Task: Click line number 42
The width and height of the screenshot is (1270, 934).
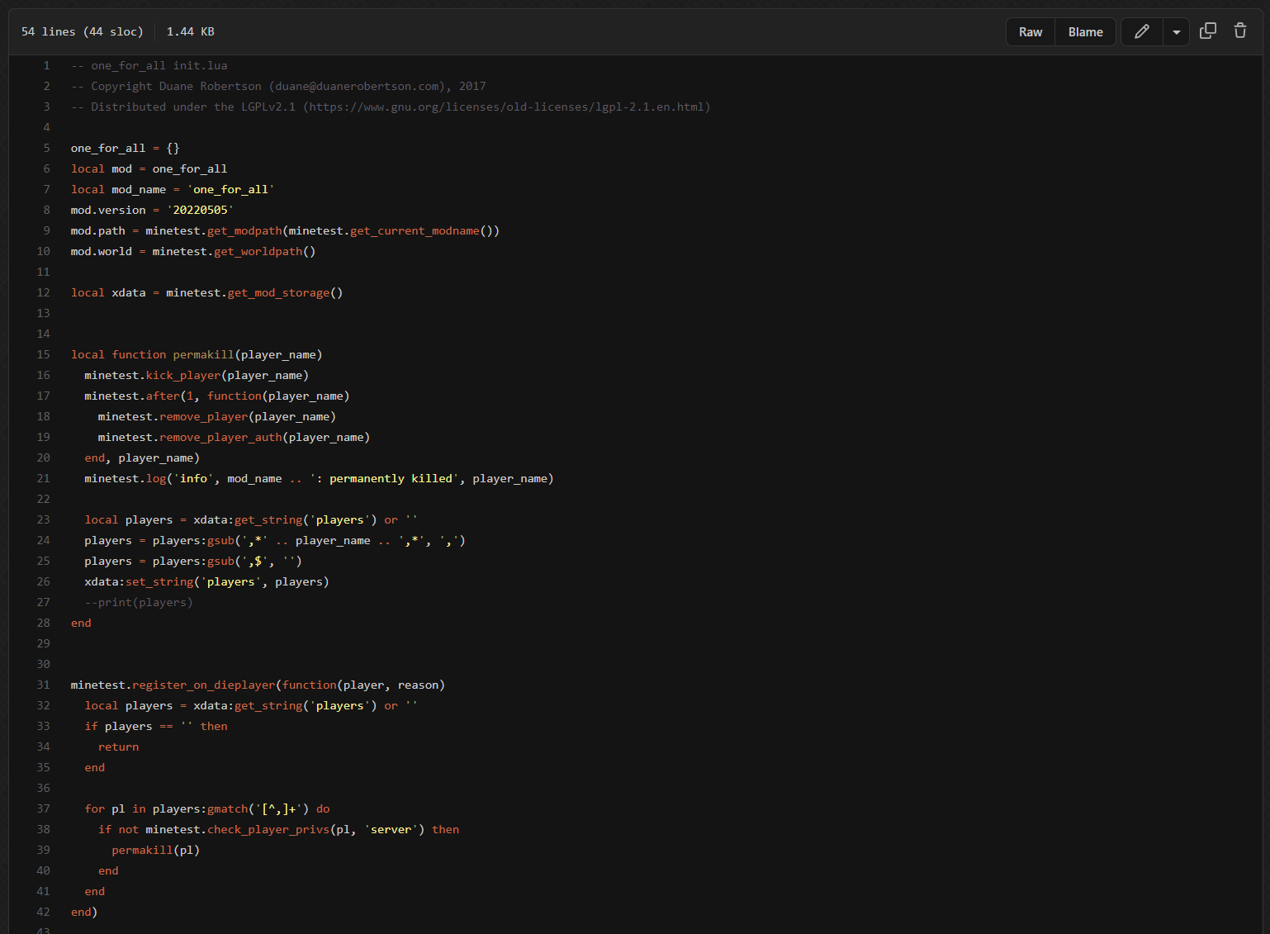Action: click(x=43, y=913)
